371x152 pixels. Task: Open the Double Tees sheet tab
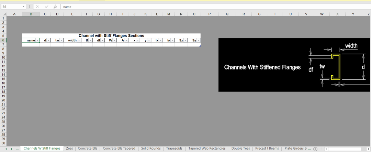240,149
